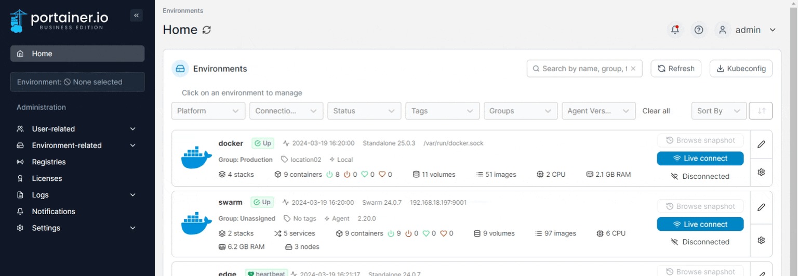Click the 2.1 GB RAM memory icon
Screen dimensions: 798x276
coord(590,175)
